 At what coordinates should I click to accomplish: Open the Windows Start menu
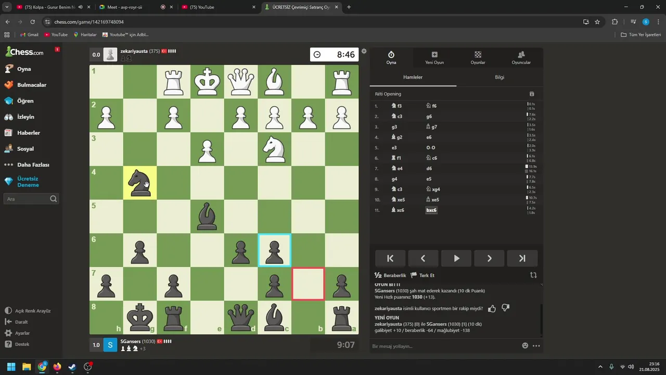coord(11,367)
